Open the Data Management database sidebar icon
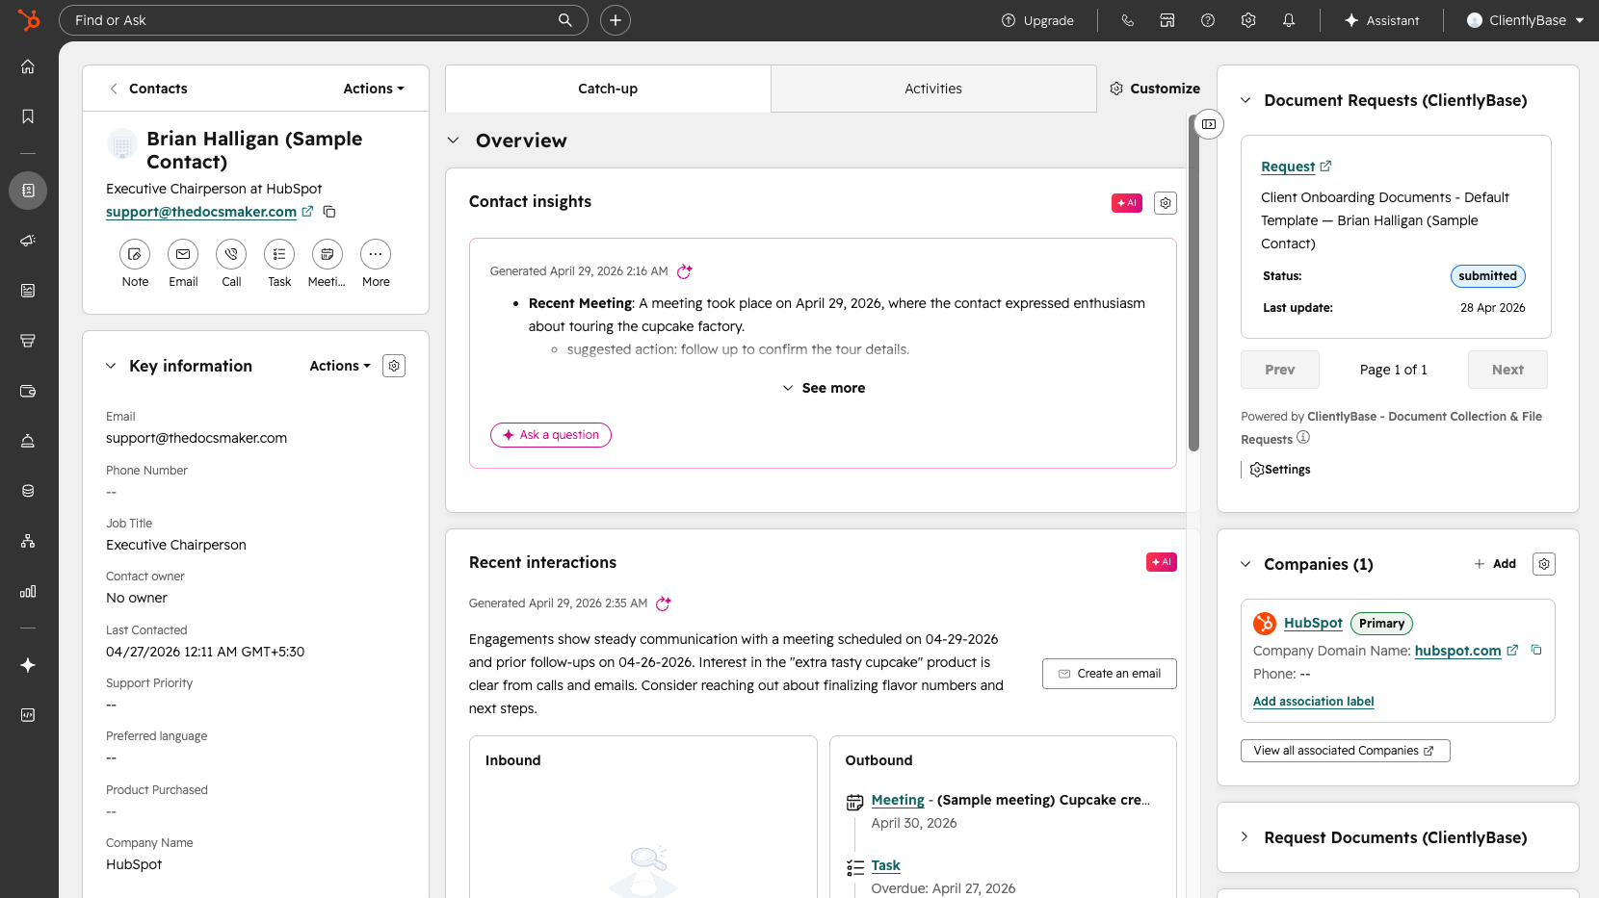Screen dimensions: 1599x898 pyautogui.click(x=28, y=491)
